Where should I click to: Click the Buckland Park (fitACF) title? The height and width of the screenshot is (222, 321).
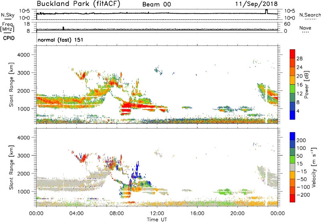[78, 4]
